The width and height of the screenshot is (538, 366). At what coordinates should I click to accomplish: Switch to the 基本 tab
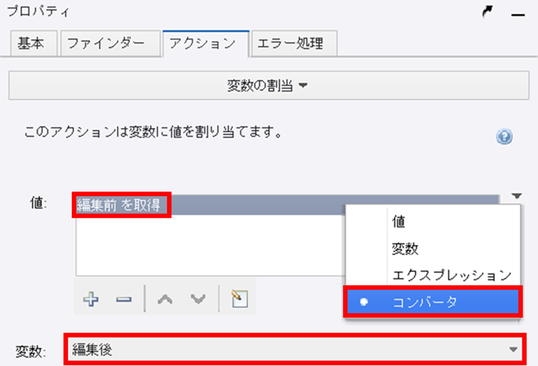pos(31,43)
